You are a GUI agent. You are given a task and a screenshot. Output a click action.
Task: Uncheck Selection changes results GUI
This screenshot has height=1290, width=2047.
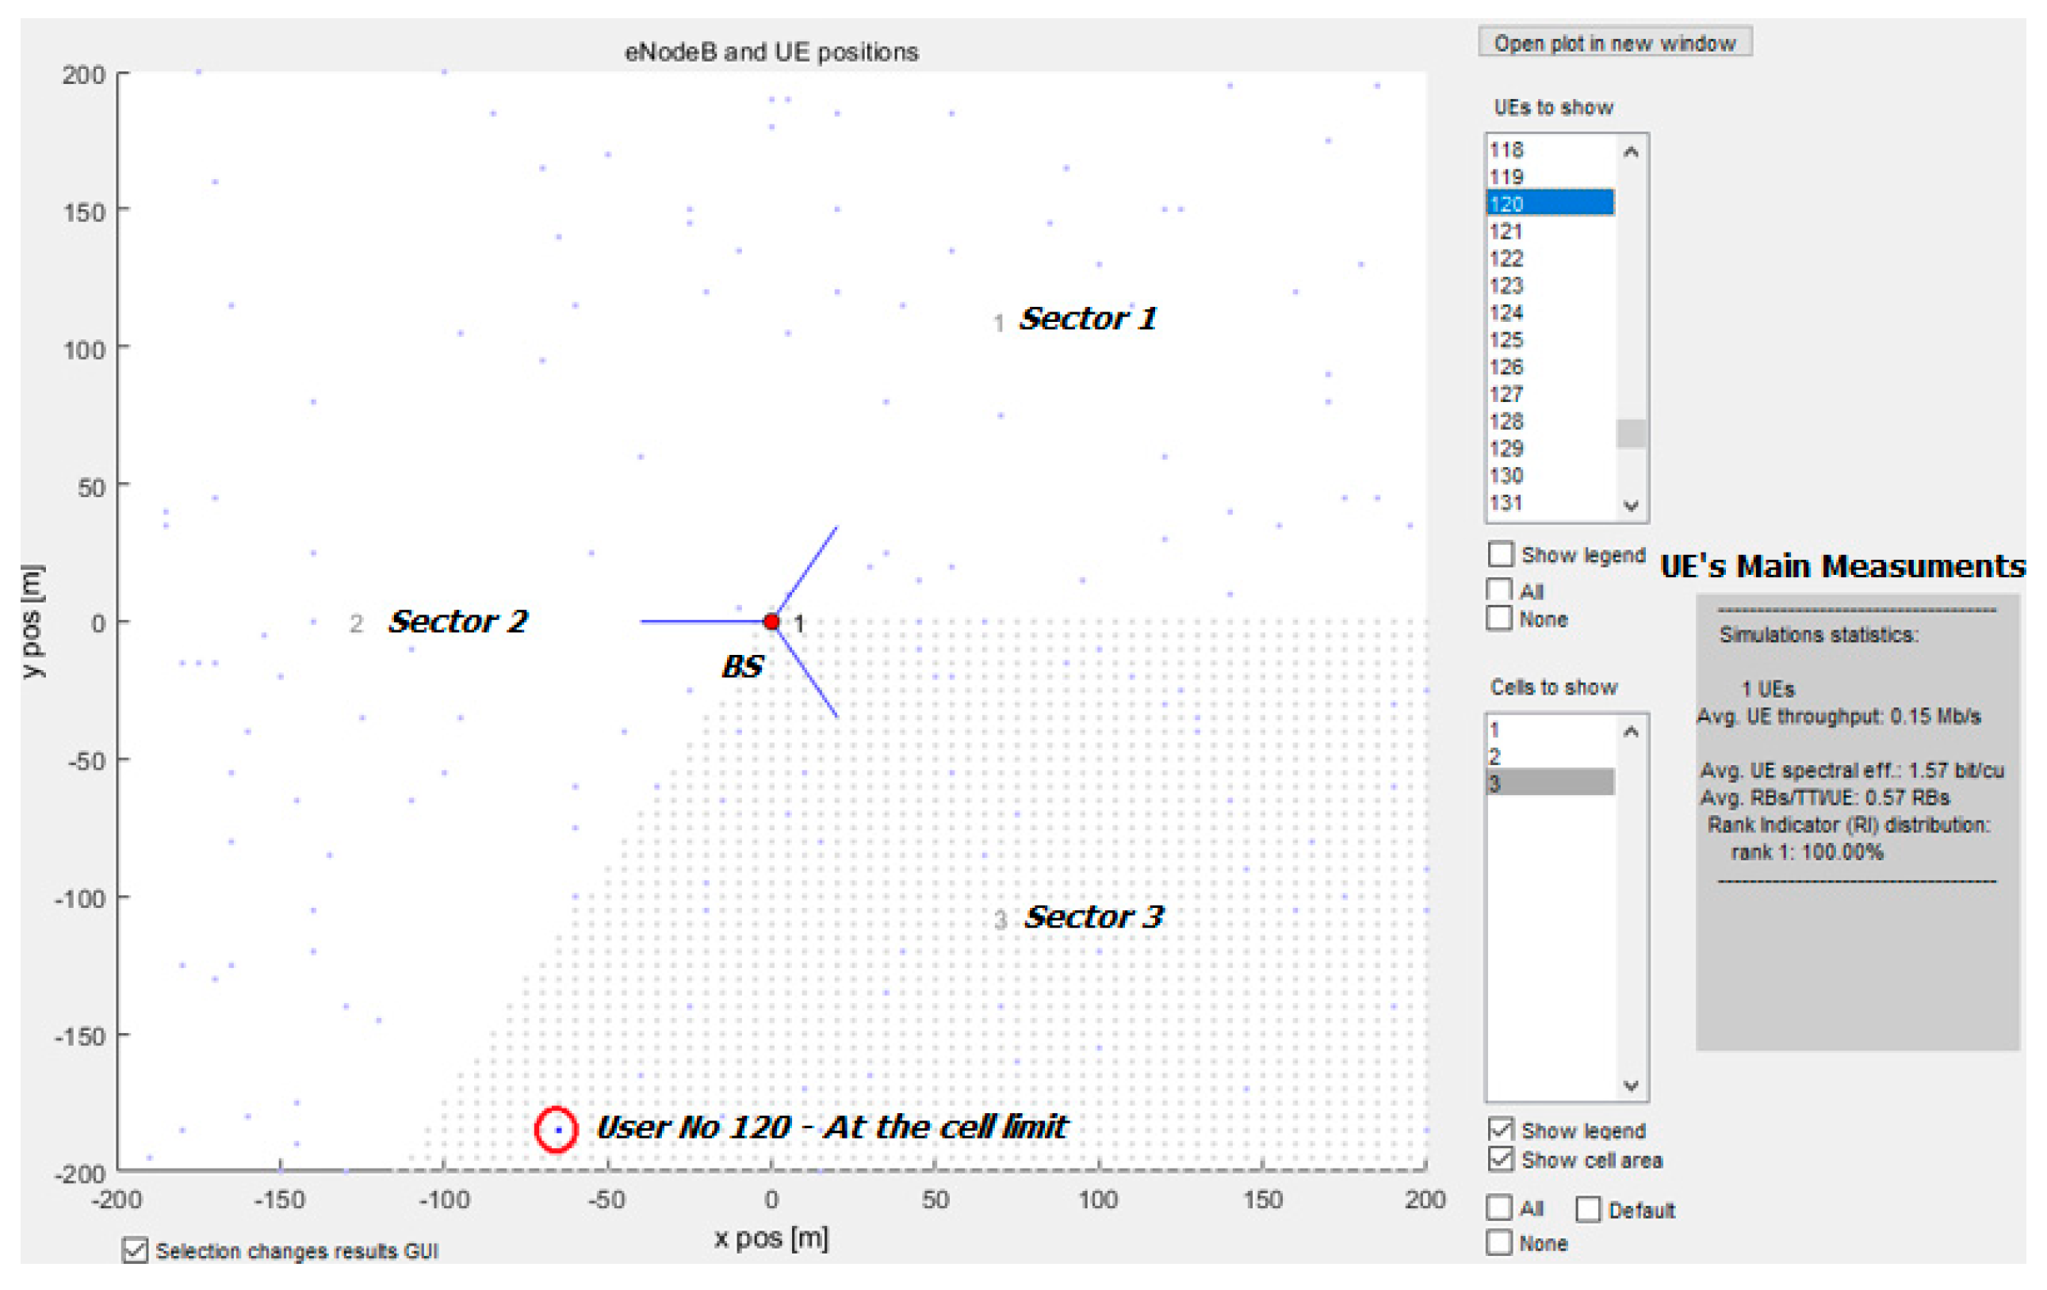click(x=134, y=1250)
